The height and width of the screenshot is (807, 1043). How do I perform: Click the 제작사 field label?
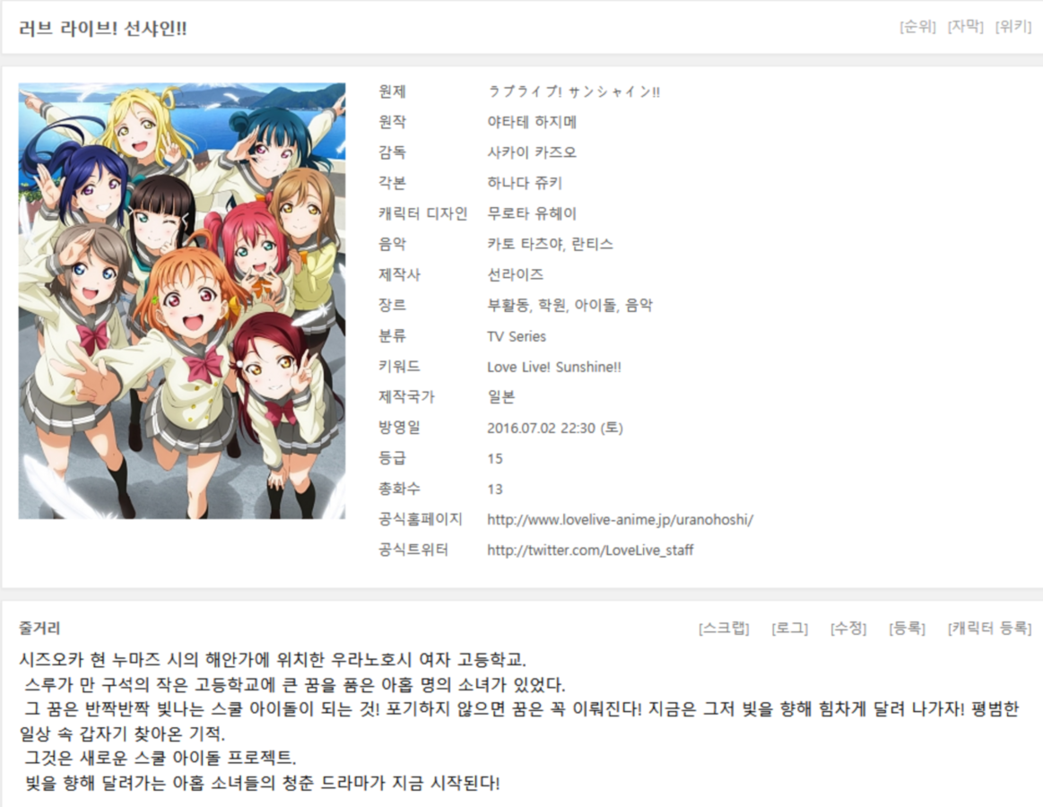click(399, 274)
